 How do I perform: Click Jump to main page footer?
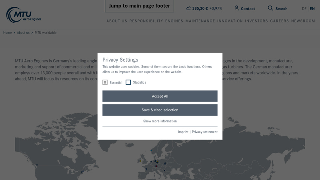tap(140, 6)
